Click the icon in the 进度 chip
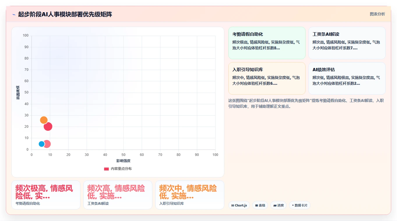Image resolution: width=397 pixels, height=221 pixels. [x=275, y=205]
